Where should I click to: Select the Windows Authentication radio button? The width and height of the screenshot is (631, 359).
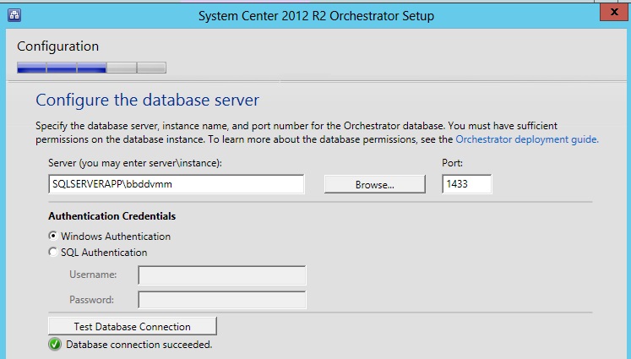(54, 237)
